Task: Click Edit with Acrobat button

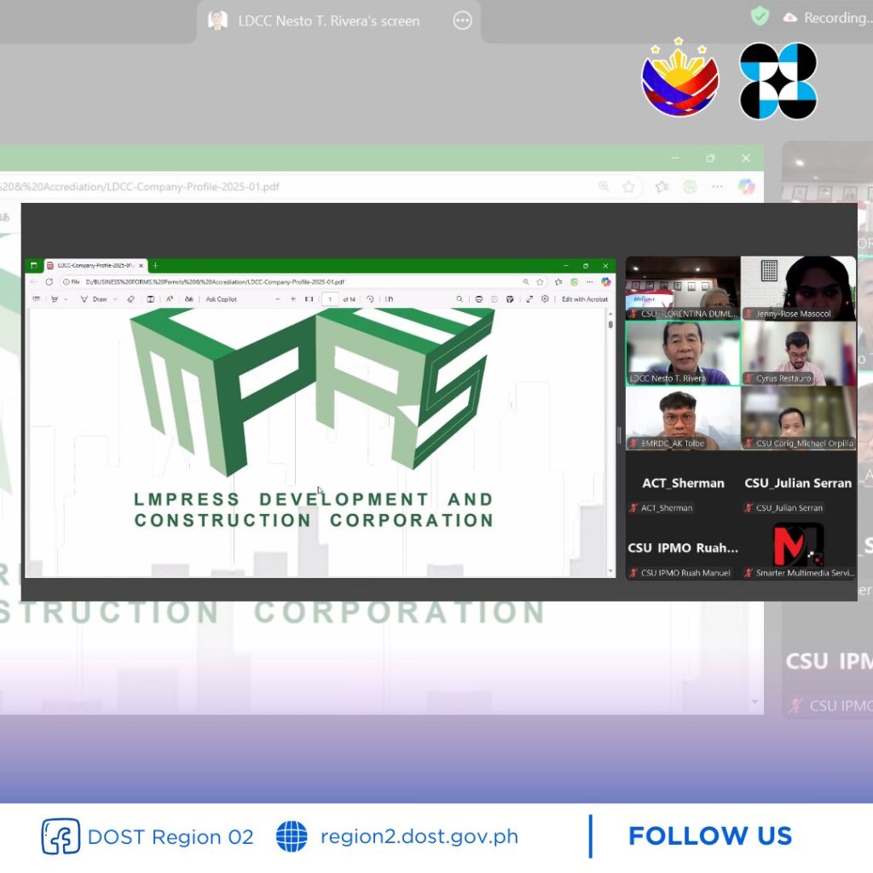Action: (585, 299)
